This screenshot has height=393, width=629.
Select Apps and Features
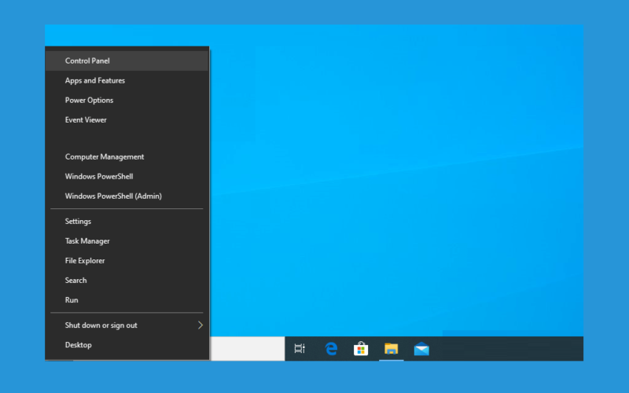tap(127, 81)
